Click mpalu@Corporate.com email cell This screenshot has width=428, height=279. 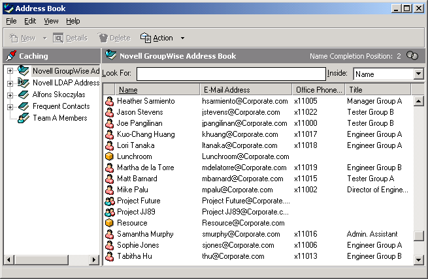tap(237, 190)
